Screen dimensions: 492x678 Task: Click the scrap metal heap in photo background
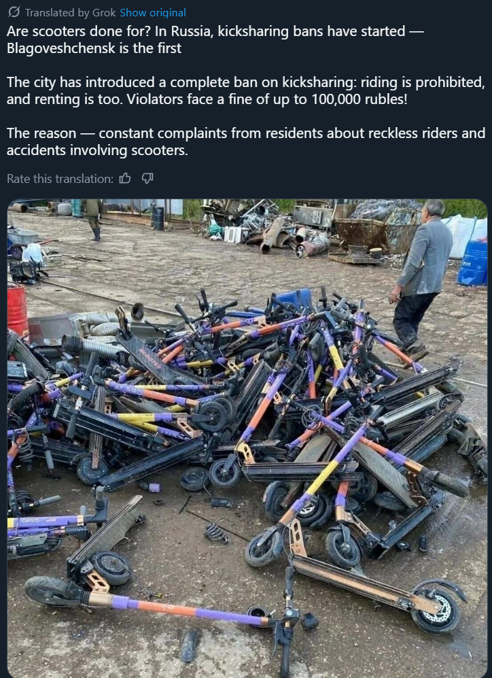coord(268,228)
